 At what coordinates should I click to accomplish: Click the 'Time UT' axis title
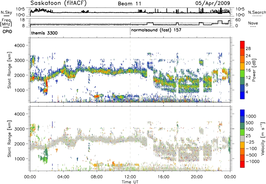tap(130, 182)
